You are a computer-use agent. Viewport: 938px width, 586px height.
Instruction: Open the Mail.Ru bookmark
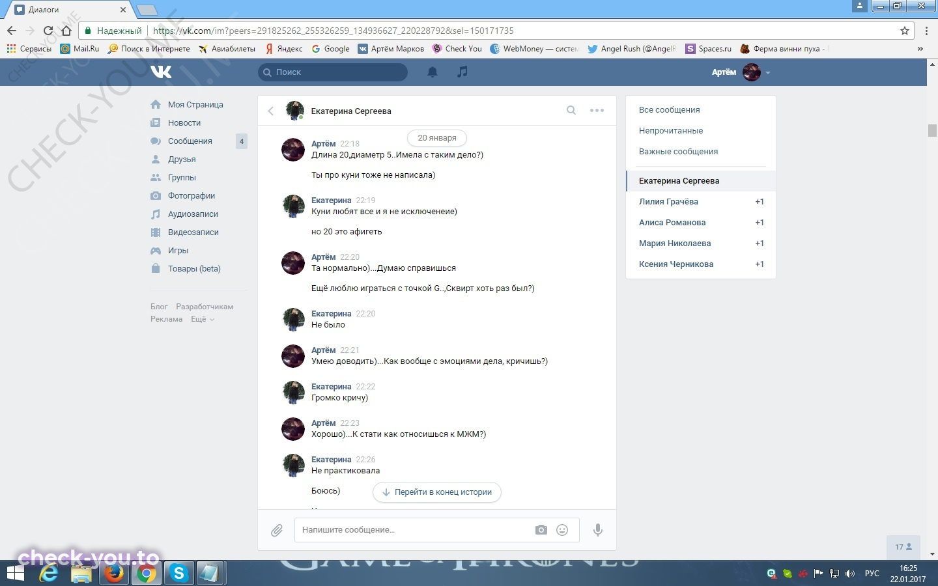[79, 49]
